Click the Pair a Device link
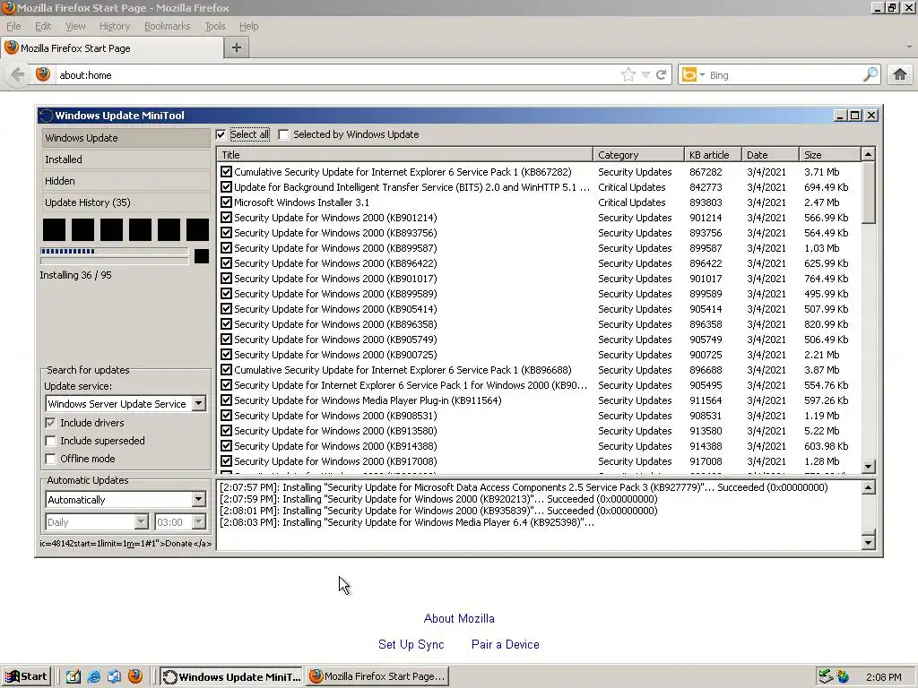The width and height of the screenshot is (918, 688). [506, 644]
